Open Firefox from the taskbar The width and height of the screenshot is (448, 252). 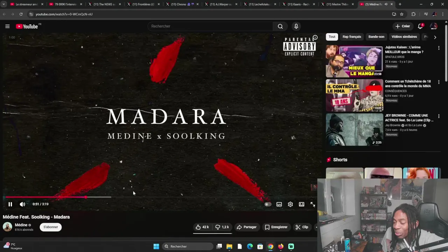[281, 246]
